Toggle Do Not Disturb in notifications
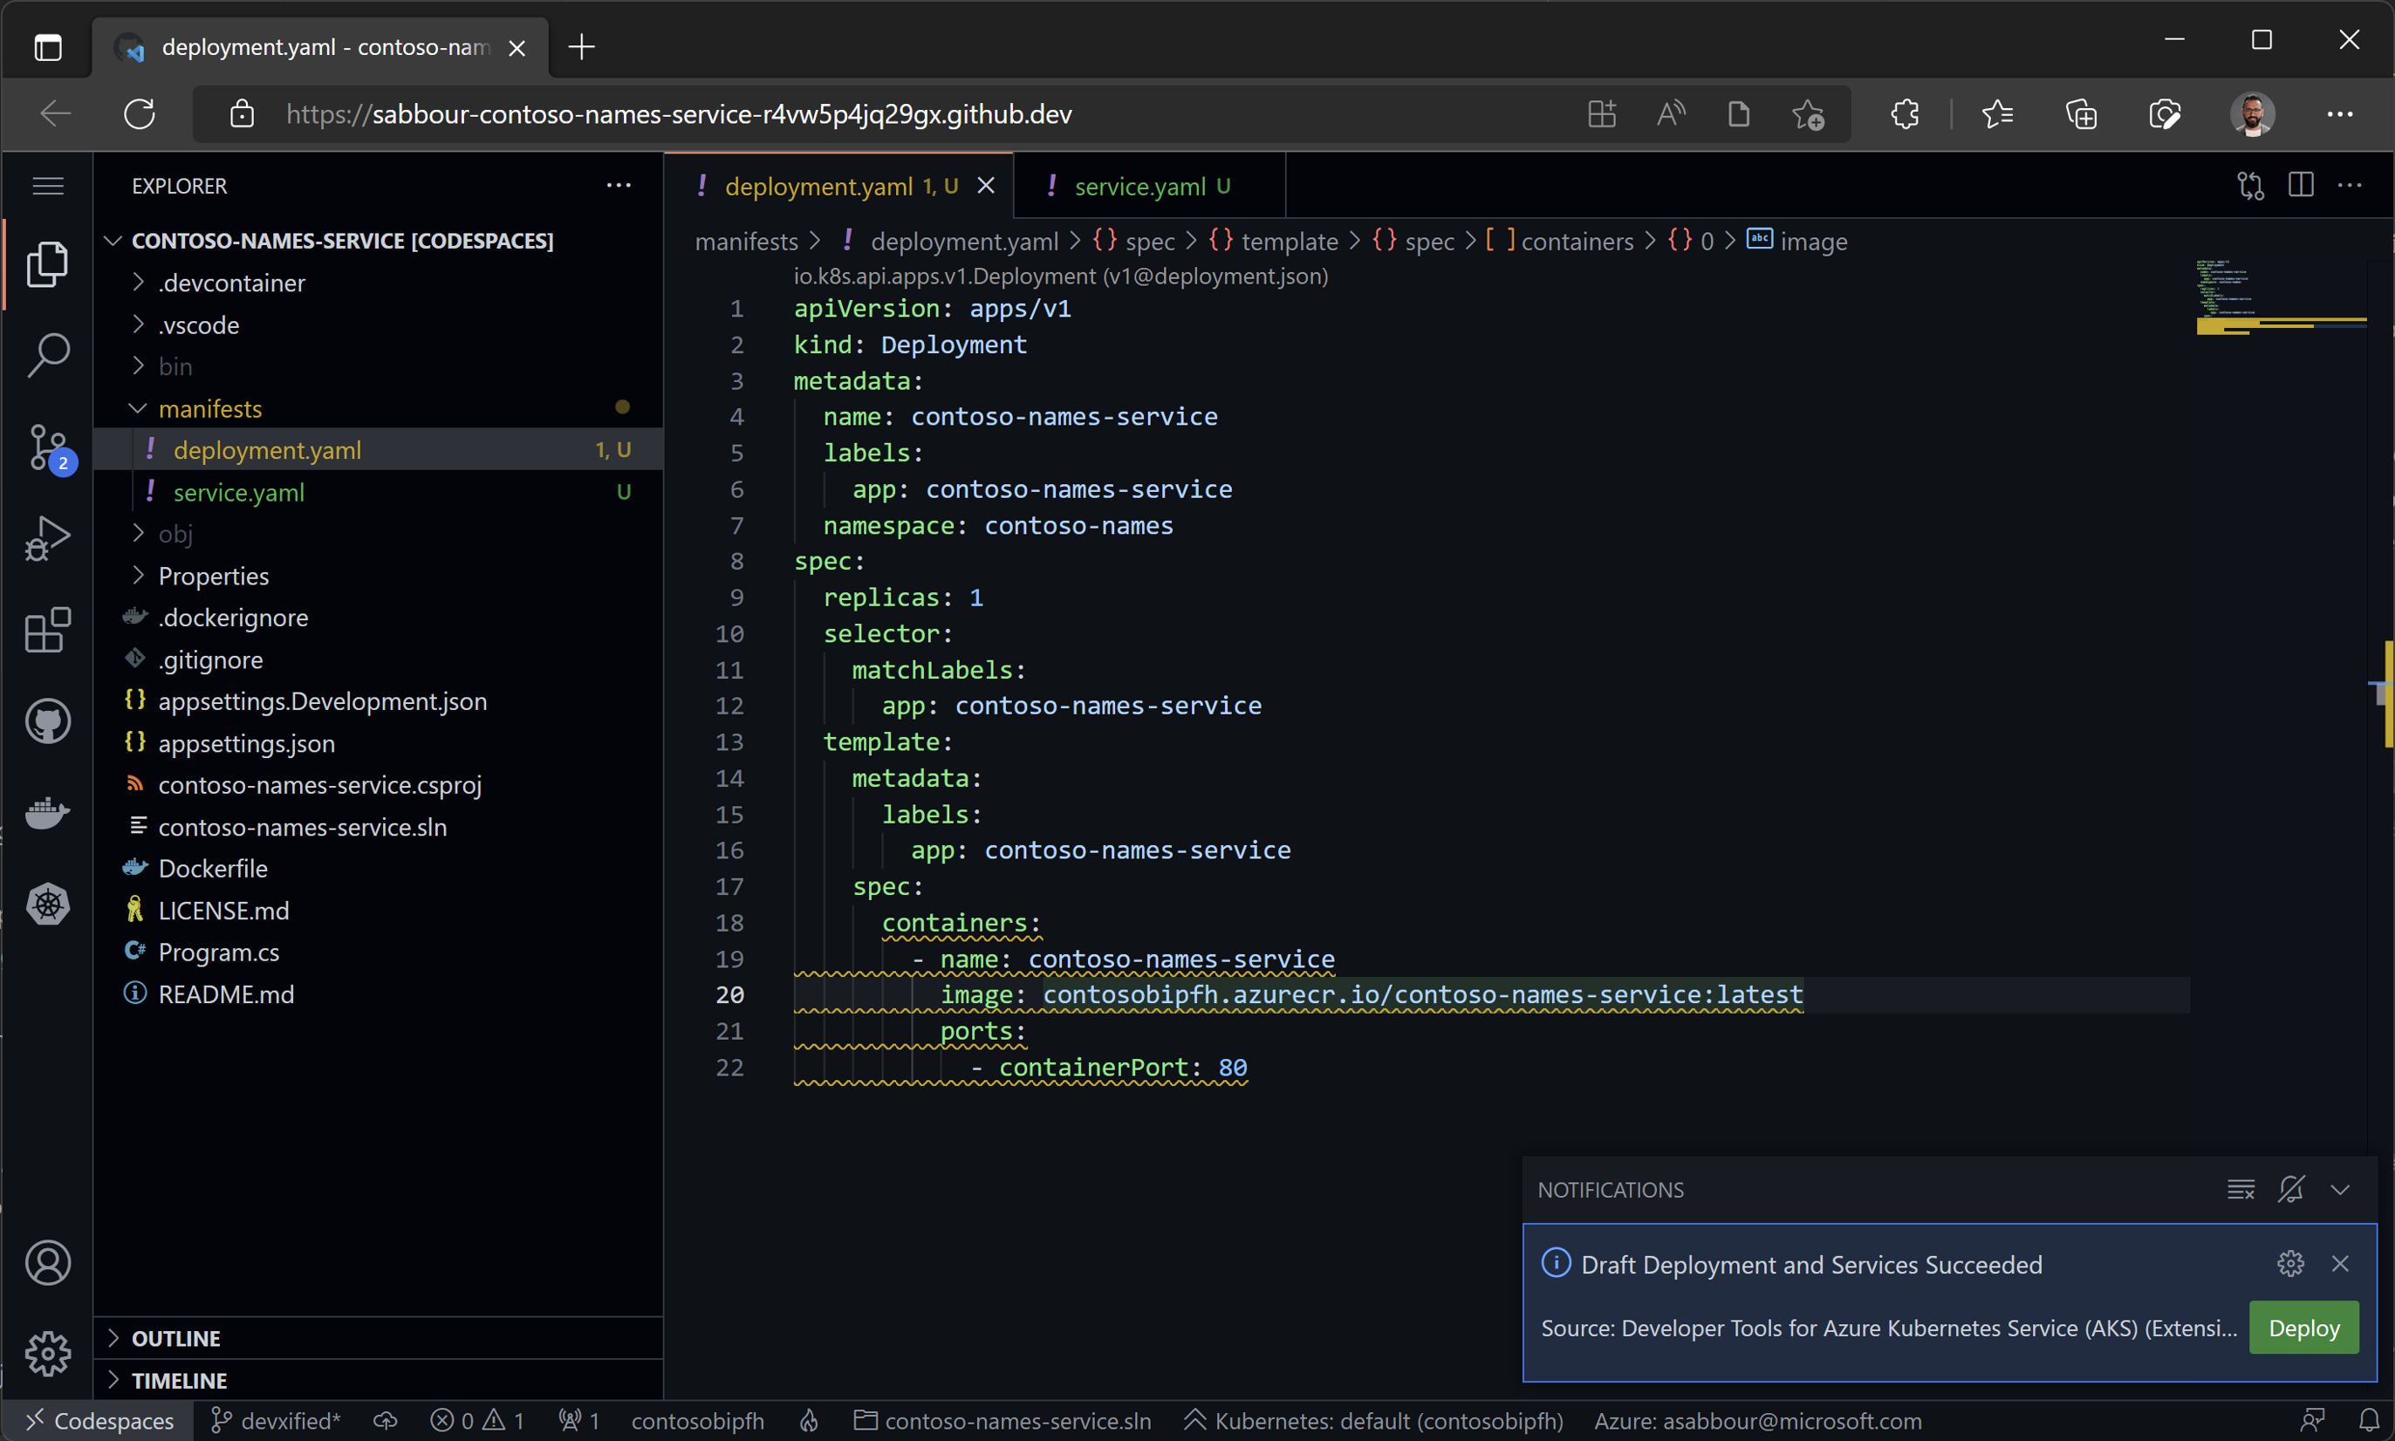This screenshot has height=1441, width=2395. click(x=2290, y=1190)
